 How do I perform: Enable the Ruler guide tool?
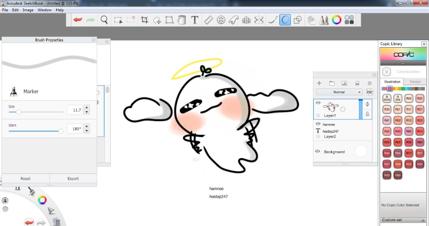click(209, 20)
